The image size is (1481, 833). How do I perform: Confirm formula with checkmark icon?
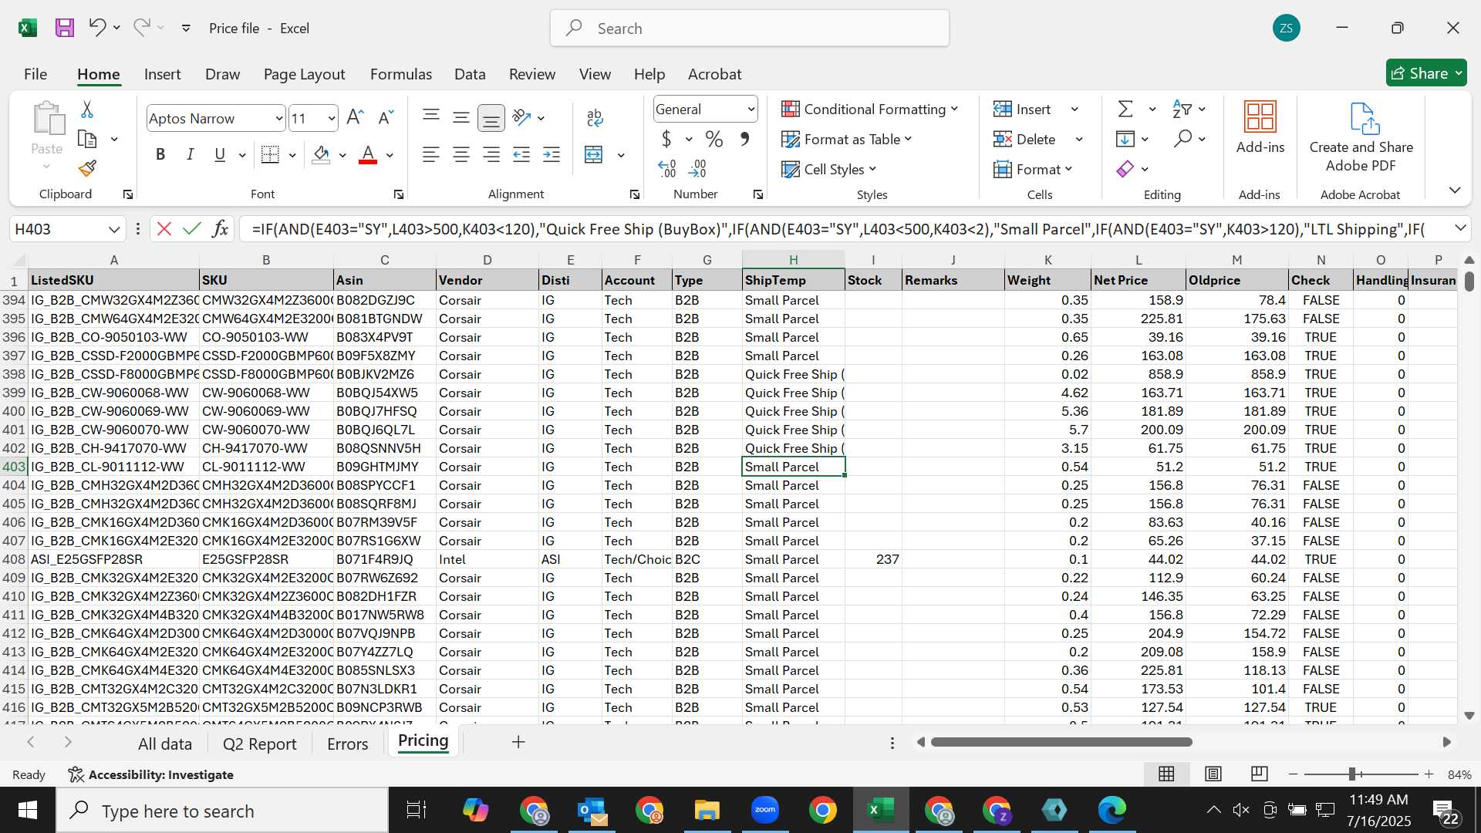point(192,229)
